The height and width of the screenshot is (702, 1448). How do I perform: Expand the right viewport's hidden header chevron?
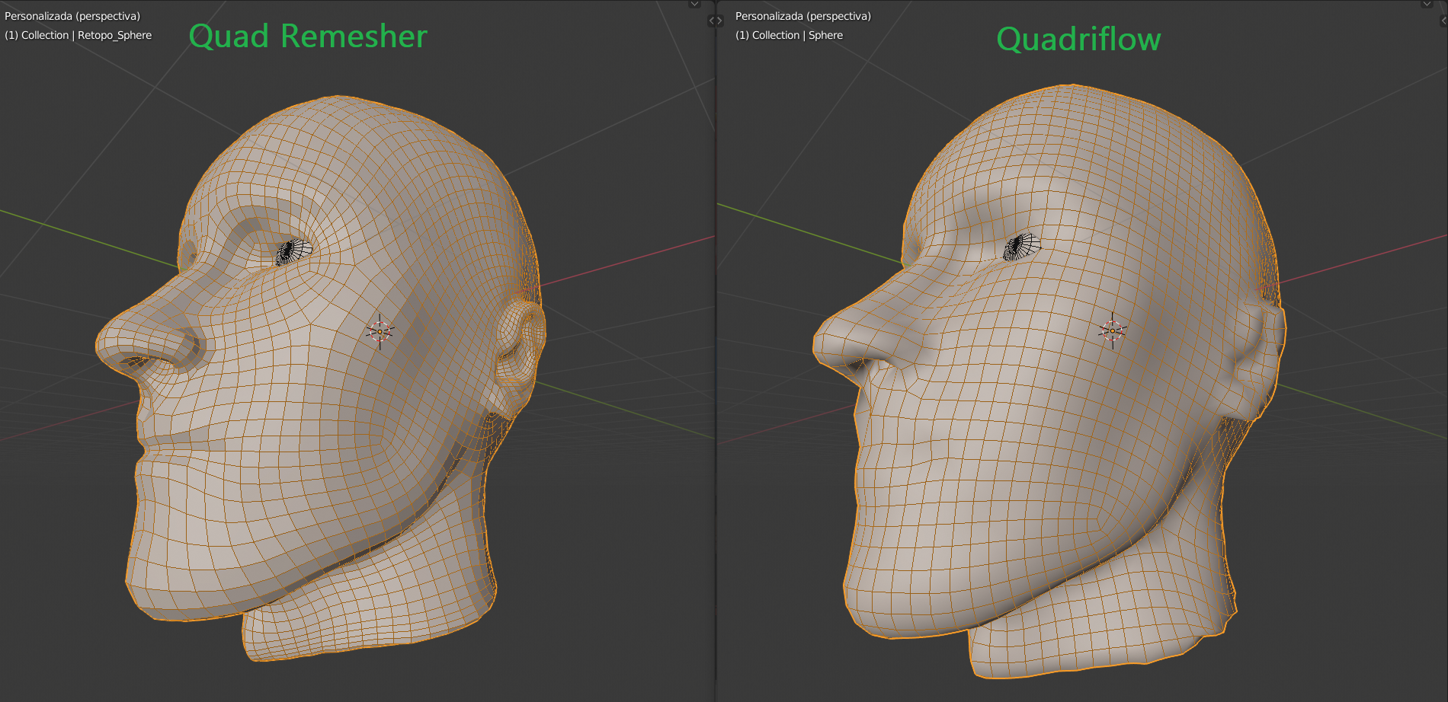pyautogui.click(x=1427, y=4)
